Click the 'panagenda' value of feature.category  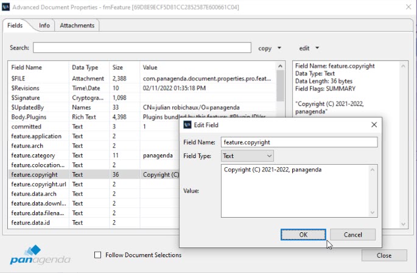pos(158,156)
